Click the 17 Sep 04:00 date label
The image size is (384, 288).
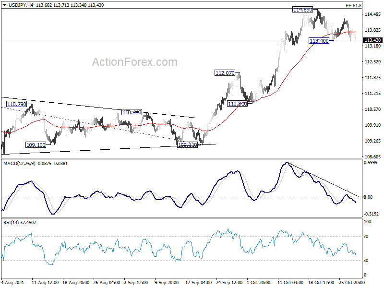click(x=198, y=283)
